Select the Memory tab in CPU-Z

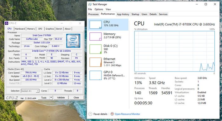31,29
